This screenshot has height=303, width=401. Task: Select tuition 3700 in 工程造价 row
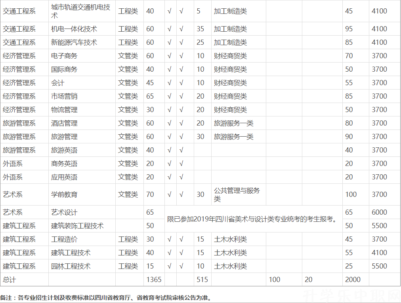pos(379,239)
